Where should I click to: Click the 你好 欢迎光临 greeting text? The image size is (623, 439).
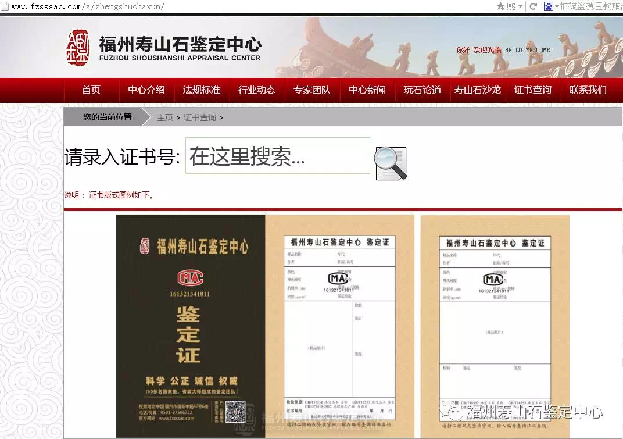coord(479,49)
